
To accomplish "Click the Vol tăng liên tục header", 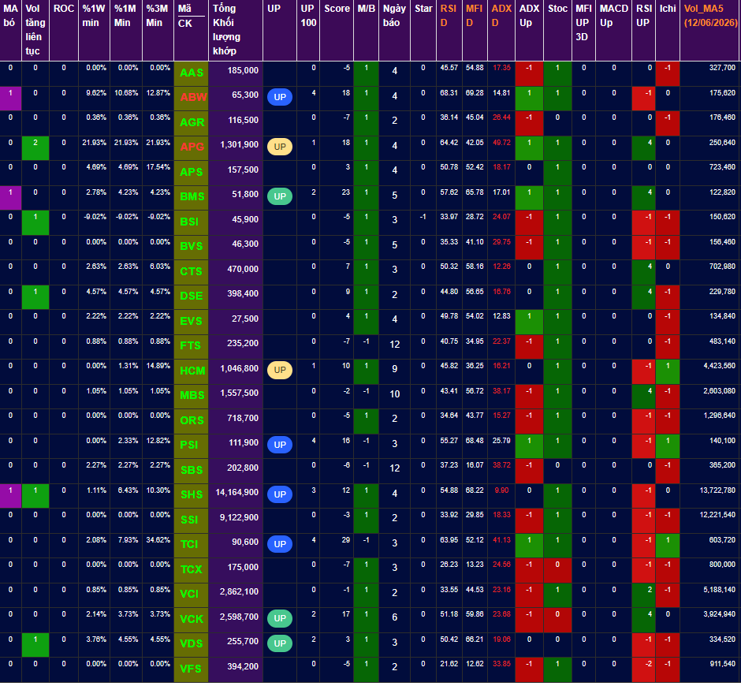I will 35,29.
